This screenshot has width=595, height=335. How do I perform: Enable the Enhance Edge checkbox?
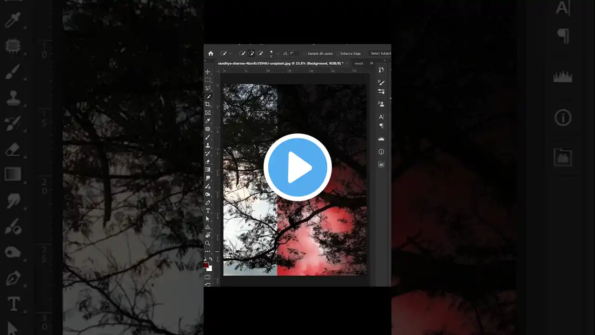tap(337, 54)
